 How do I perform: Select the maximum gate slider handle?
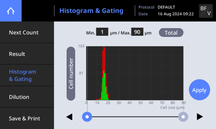[183, 117]
